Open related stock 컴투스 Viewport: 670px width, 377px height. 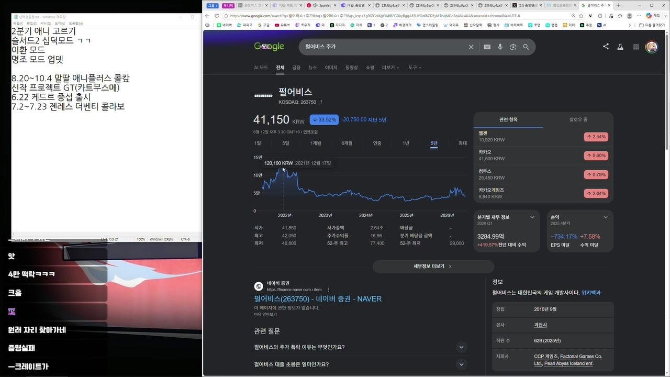[x=543, y=174]
